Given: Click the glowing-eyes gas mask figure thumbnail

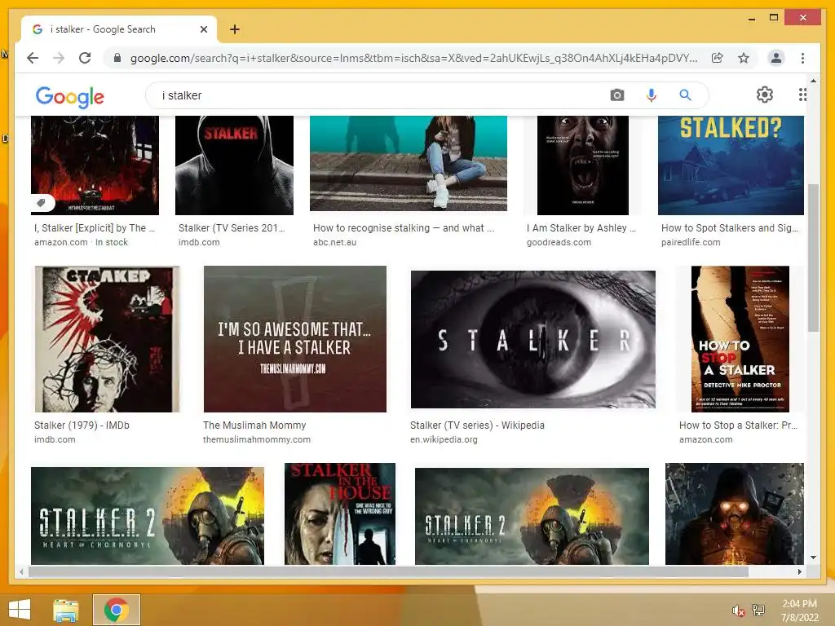Looking at the screenshot, I should tap(735, 514).
